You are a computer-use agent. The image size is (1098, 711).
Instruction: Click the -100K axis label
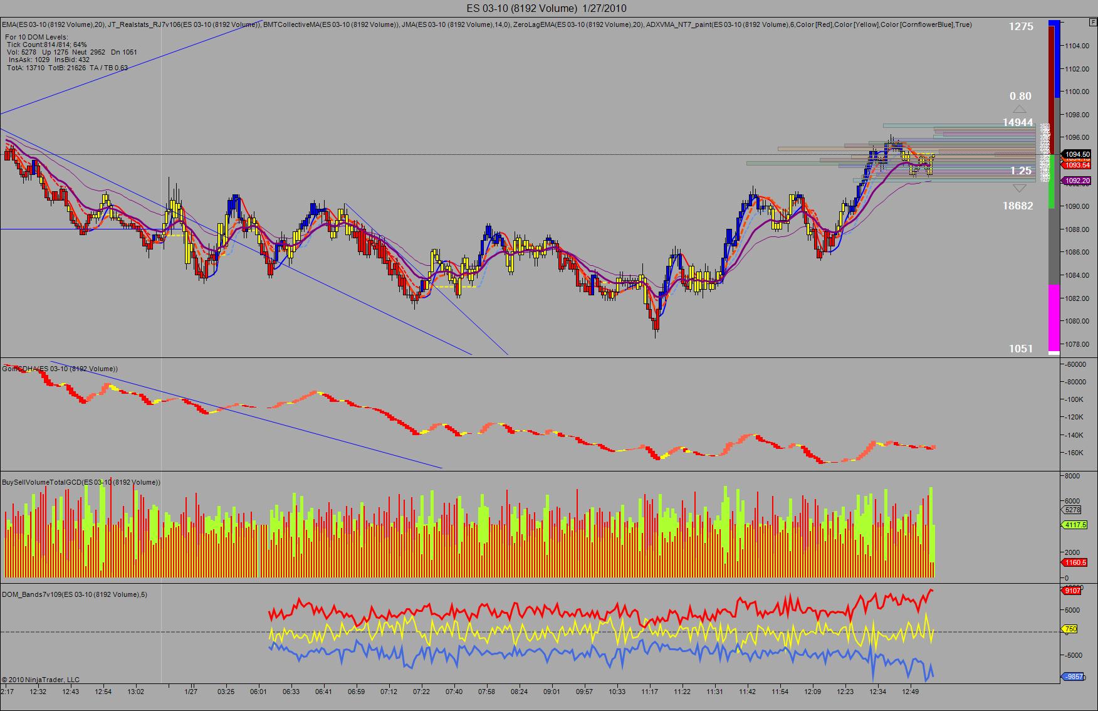1075,399
